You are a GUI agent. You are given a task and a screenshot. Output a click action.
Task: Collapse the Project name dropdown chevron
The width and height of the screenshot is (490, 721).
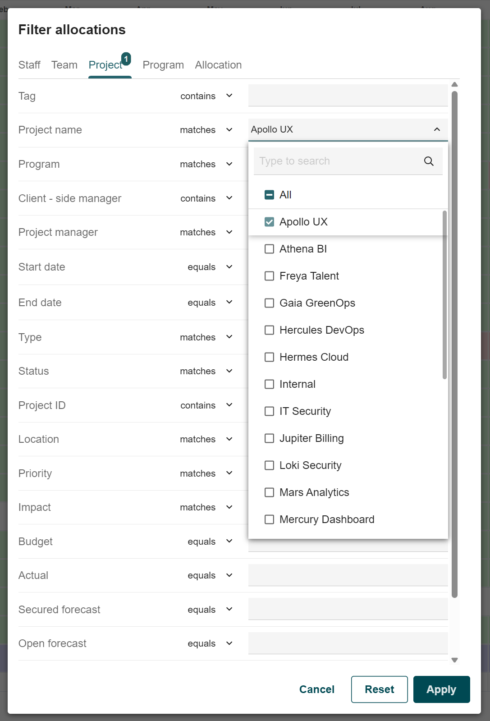(437, 129)
